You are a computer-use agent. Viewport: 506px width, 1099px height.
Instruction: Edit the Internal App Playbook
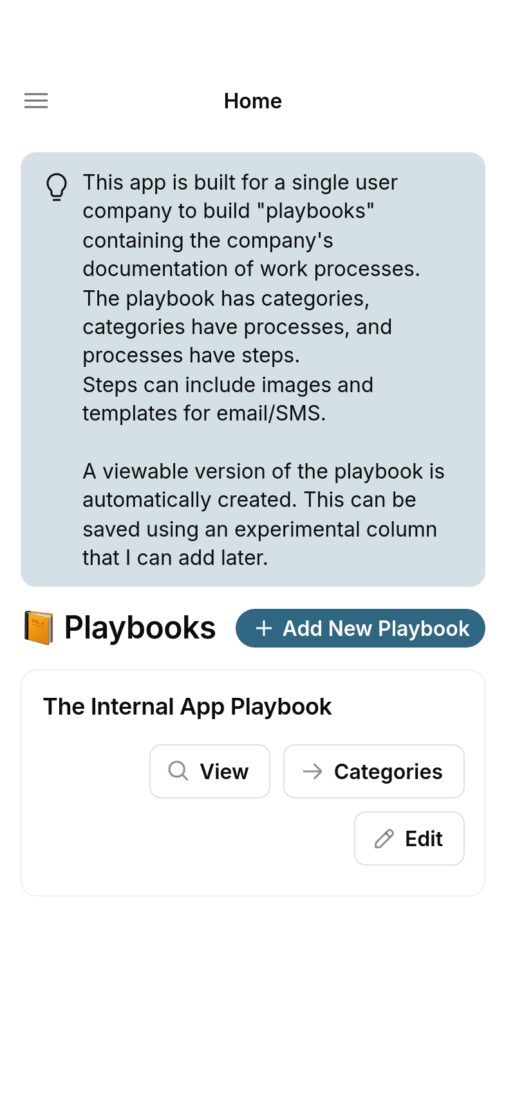(409, 838)
